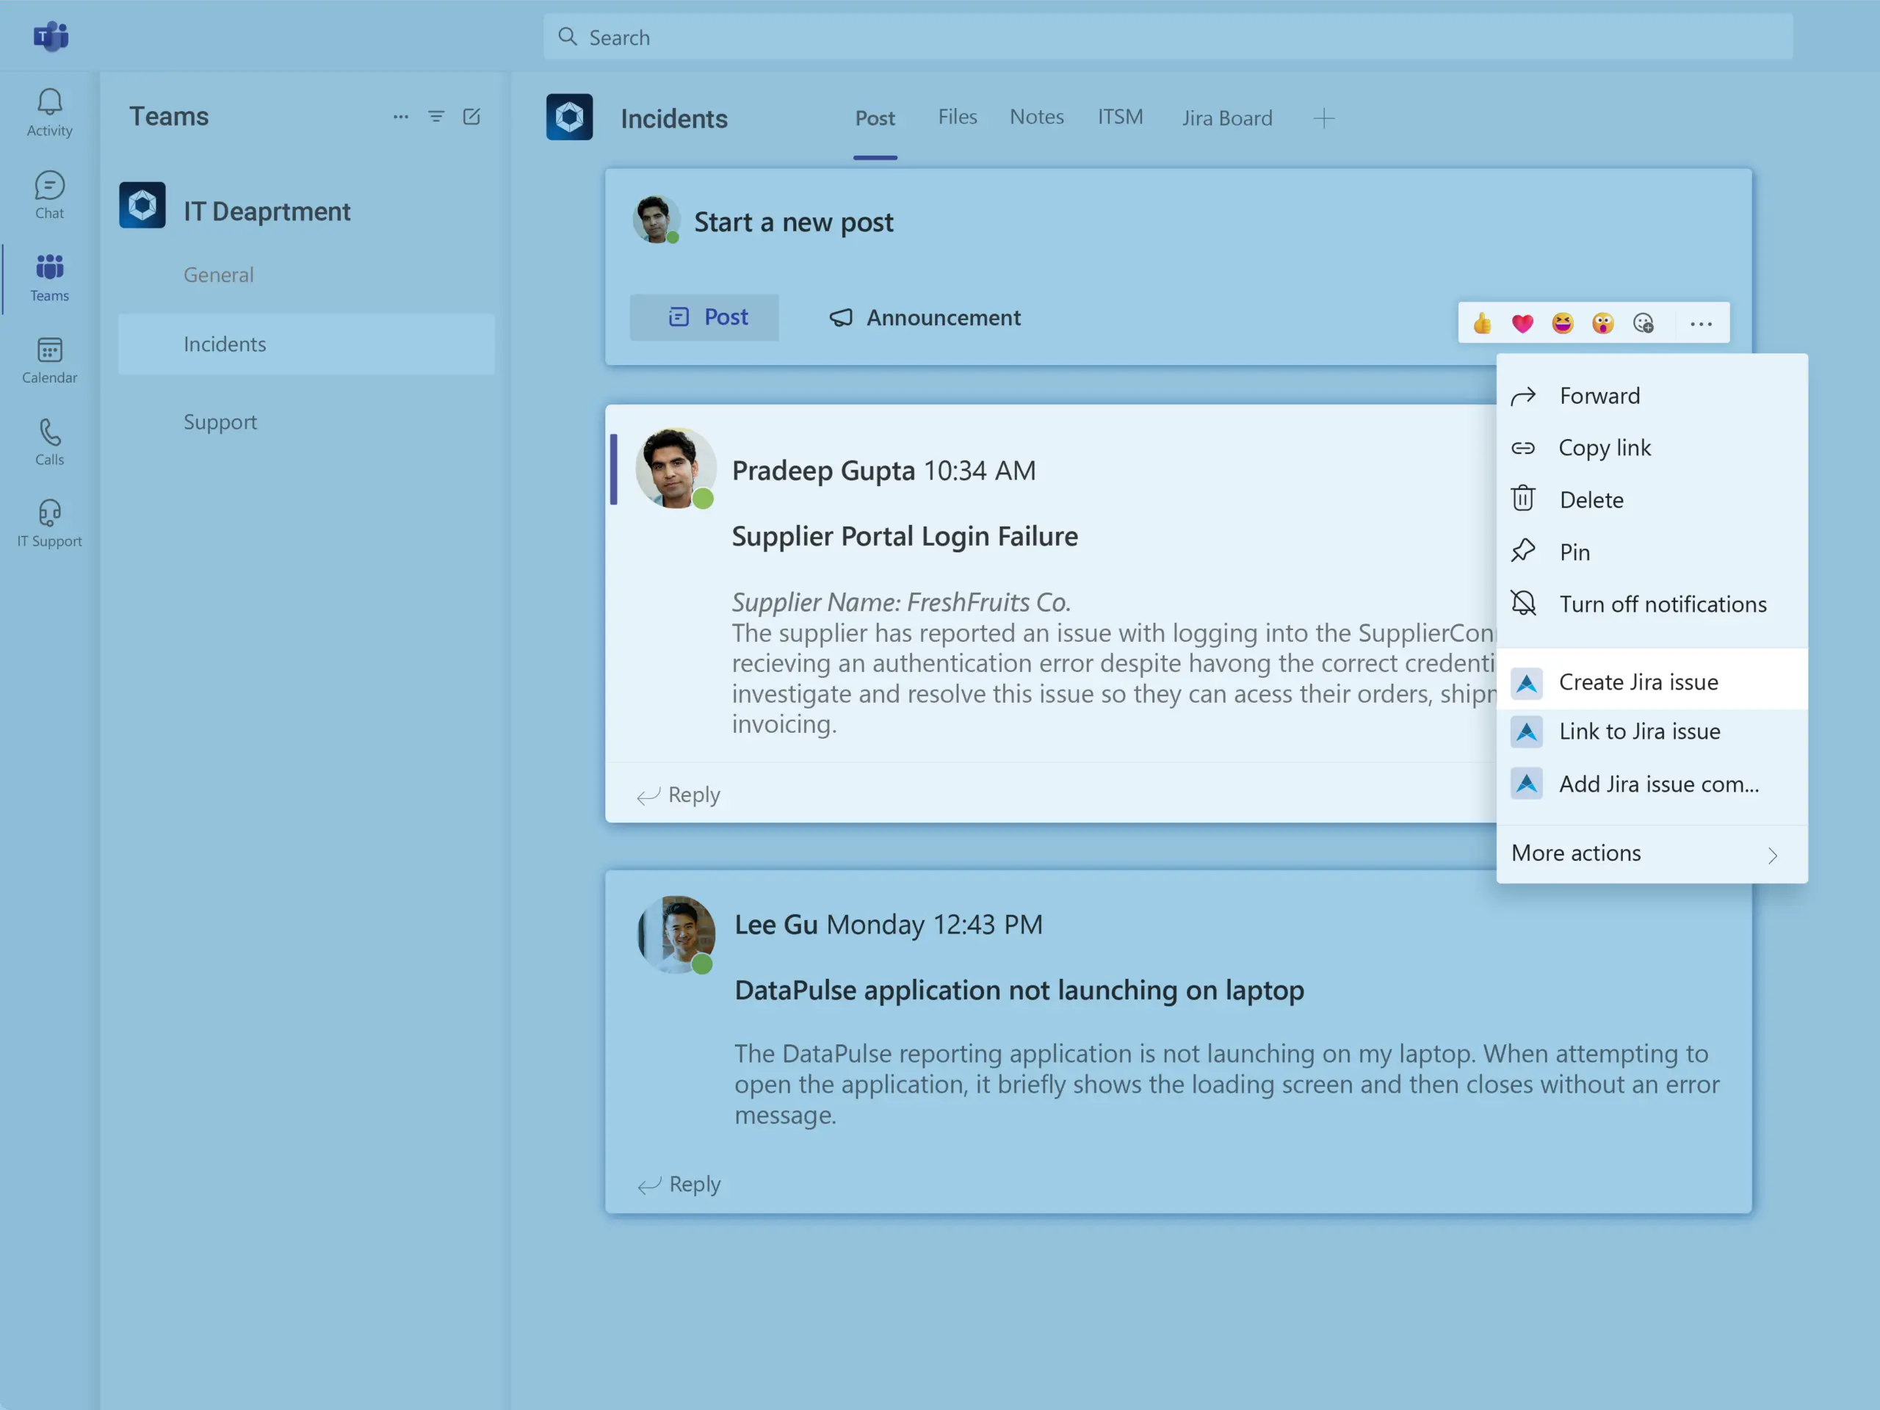Open Teams panel more options ellipsis
The image size is (1880, 1410).
tap(400, 117)
